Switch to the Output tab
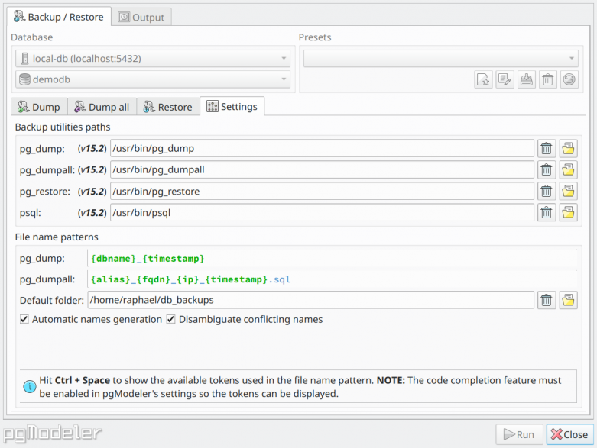The width and height of the screenshot is (597, 448). pos(141,17)
